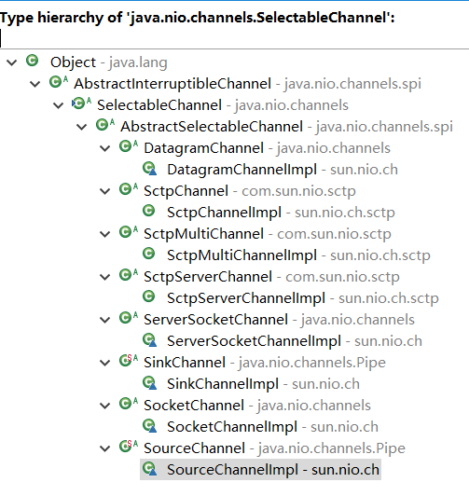Collapse the SocketChannel node
This screenshot has width=469, height=496.
tap(104, 406)
